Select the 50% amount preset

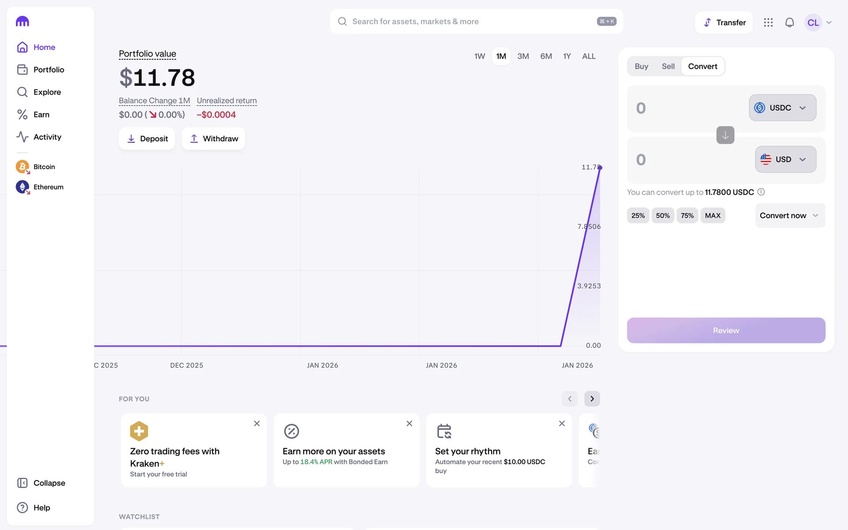(662, 216)
